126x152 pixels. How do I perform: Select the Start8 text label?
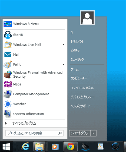(18, 35)
